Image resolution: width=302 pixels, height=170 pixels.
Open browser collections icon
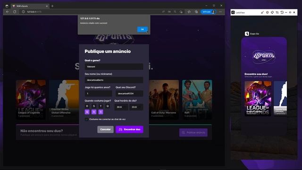pos(196,12)
